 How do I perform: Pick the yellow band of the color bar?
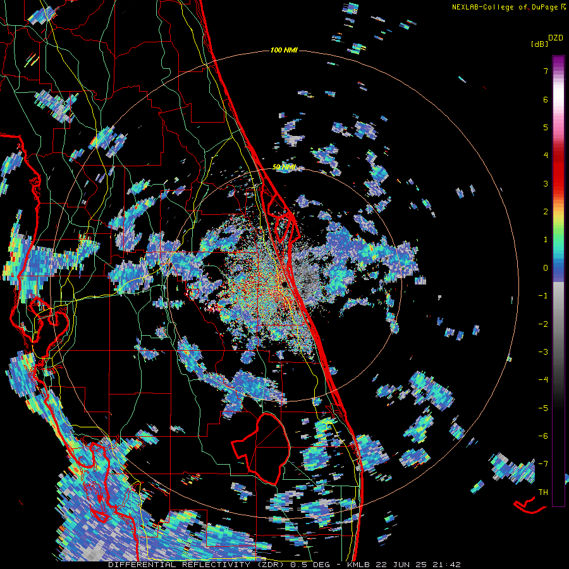coord(558,217)
